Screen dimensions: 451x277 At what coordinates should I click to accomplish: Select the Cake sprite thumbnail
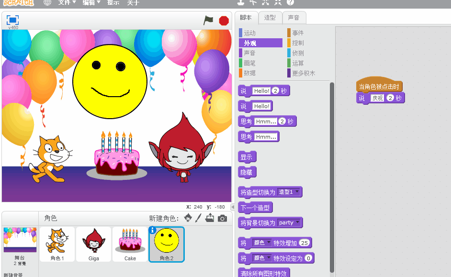pos(130,244)
